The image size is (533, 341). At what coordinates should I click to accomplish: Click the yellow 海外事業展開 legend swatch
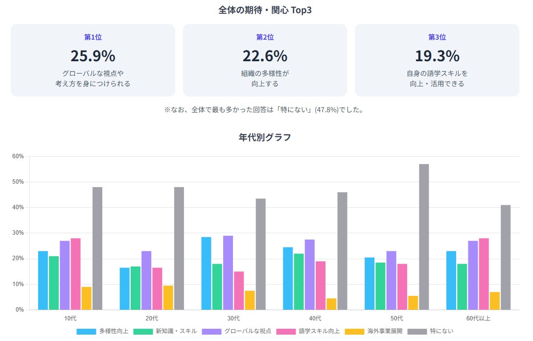coord(354,332)
